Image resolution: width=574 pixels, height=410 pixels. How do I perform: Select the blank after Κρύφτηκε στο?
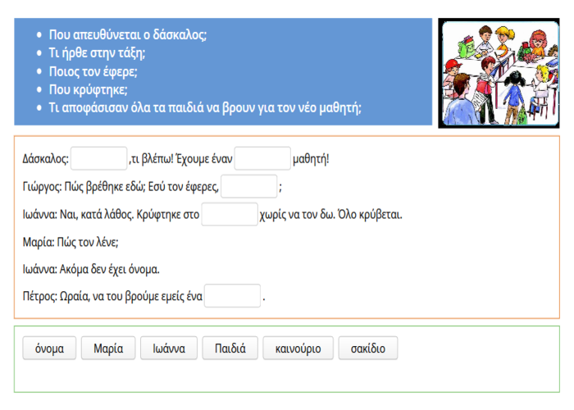[230, 214]
